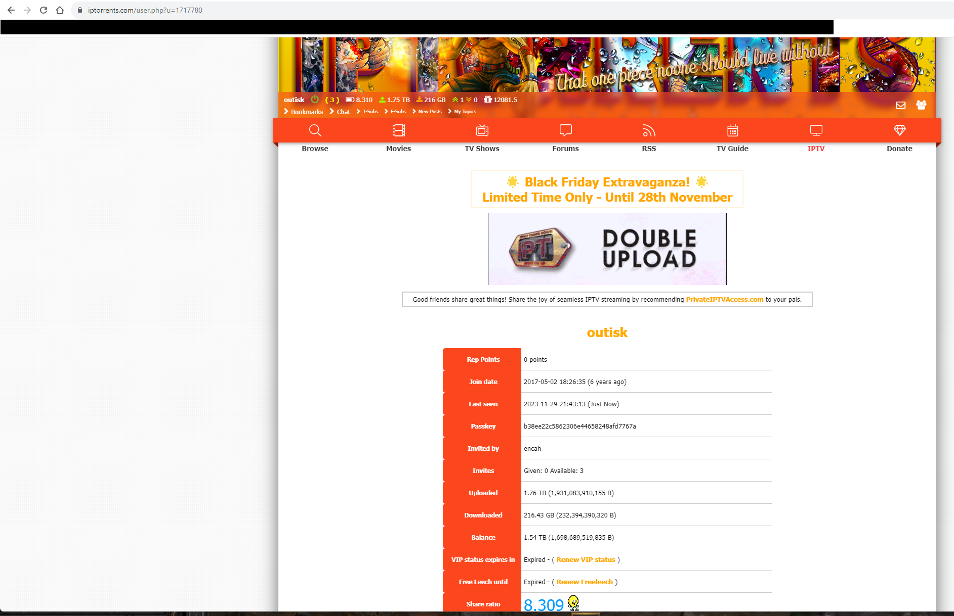Click the yellow smiley next to share ratio
Screen dimensions: 954x616
tap(573, 603)
